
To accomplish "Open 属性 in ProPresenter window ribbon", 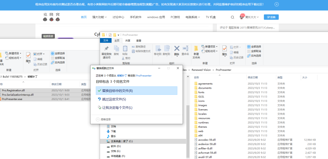I will [x=225, y=51].
